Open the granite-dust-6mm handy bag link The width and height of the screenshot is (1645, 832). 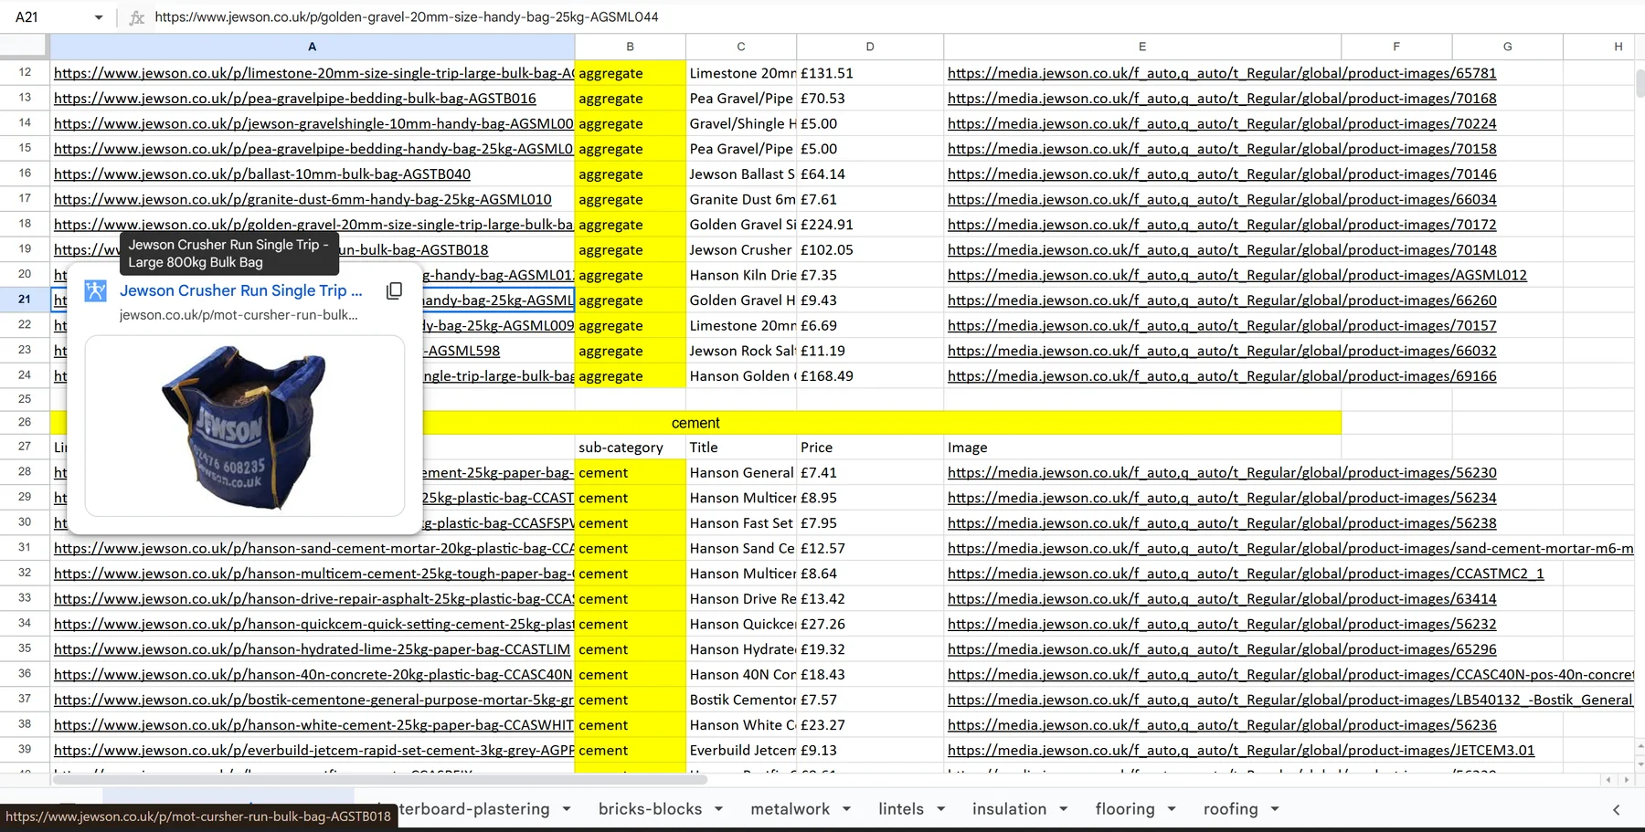[302, 199]
